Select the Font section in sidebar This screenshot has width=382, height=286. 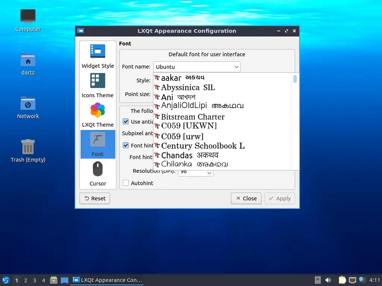pyautogui.click(x=98, y=144)
